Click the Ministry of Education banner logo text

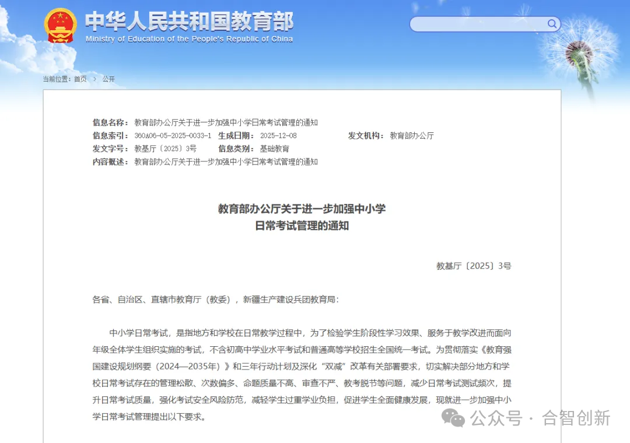(190, 22)
